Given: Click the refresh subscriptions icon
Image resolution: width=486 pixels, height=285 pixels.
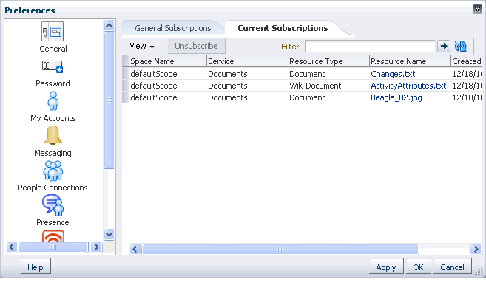Looking at the screenshot, I should [461, 47].
